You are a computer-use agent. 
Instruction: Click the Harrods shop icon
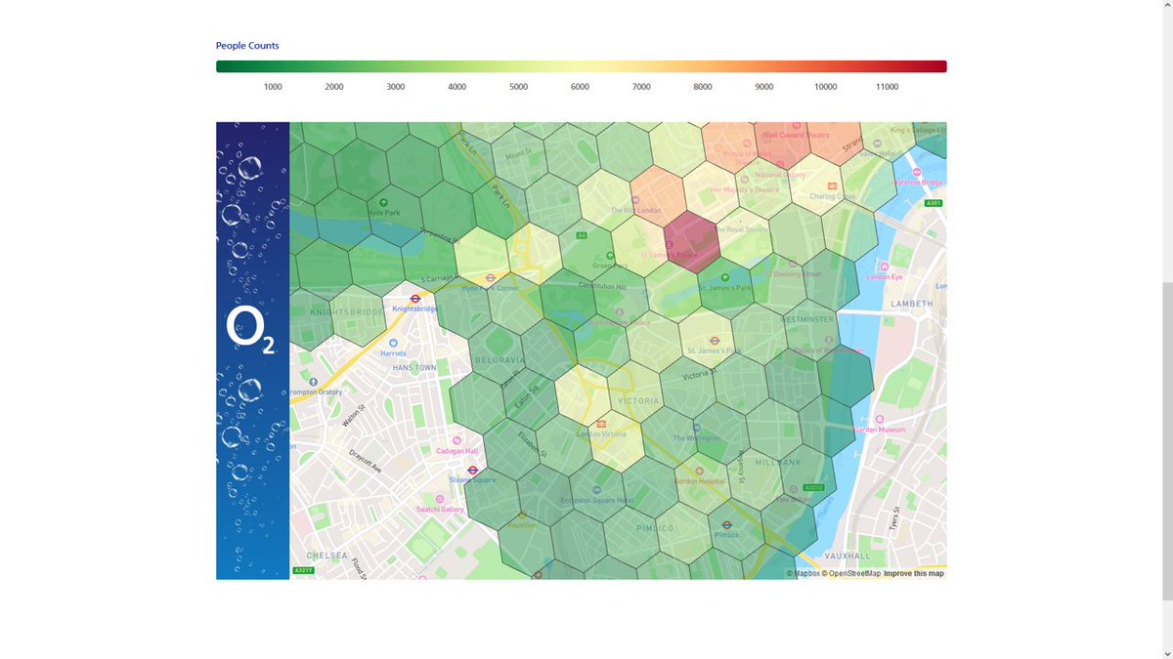(x=395, y=344)
